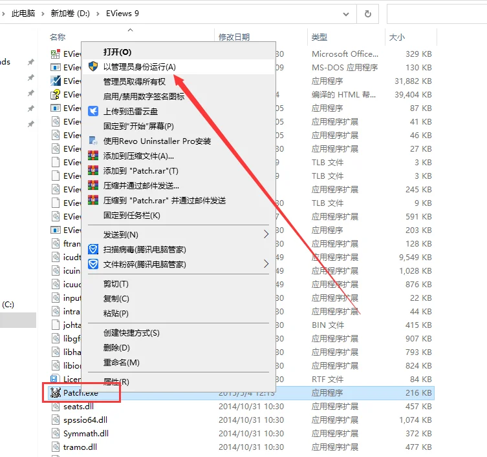Viewport: 487px width, 457px height.
Task: Click the search box right of refresh
Action: (437, 14)
